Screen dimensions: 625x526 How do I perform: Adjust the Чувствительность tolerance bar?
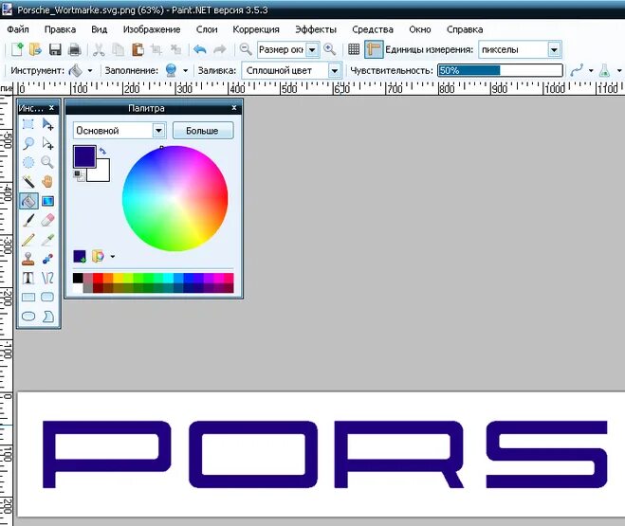(x=500, y=70)
